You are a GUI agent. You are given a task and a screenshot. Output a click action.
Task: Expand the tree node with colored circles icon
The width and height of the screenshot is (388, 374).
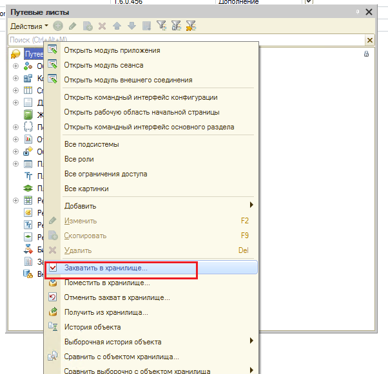[x=15, y=66]
